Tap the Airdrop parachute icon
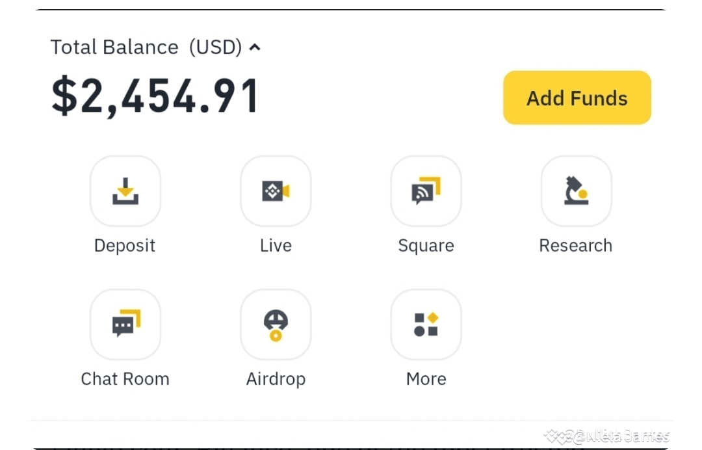The height and width of the screenshot is (450, 702). click(276, 324)
